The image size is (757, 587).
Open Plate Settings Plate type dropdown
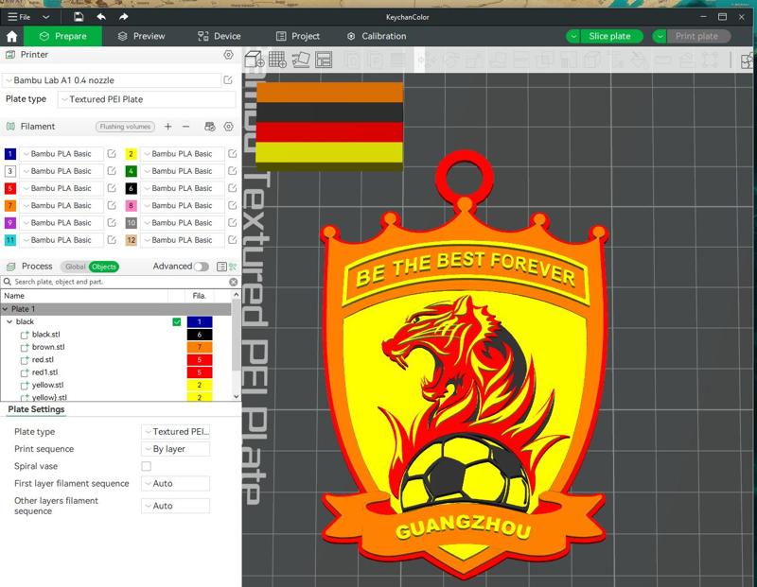coord(175,432)
